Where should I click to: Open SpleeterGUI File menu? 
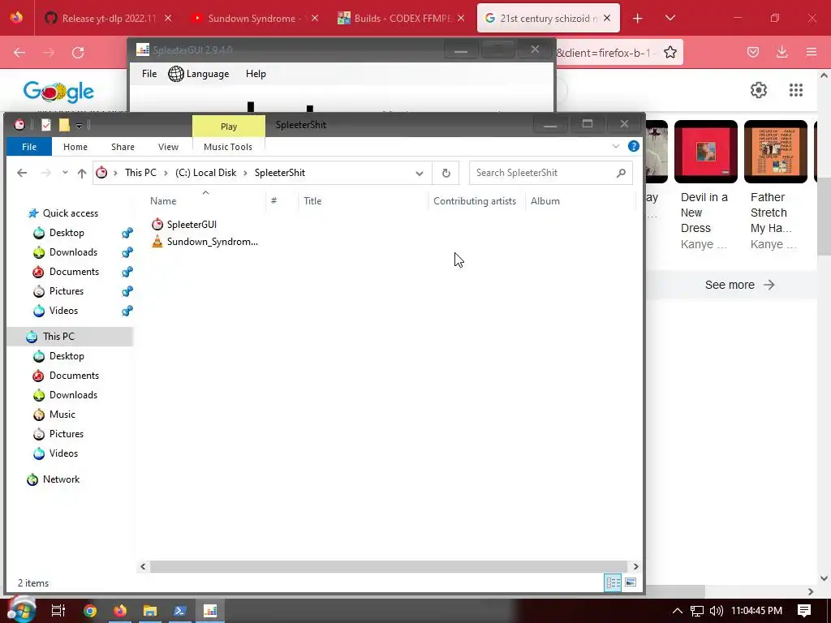pyautogui.click(x=149, y=74)
